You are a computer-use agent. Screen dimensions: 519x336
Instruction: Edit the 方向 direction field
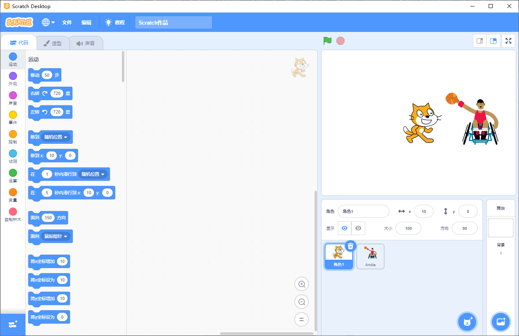[465, 228]
